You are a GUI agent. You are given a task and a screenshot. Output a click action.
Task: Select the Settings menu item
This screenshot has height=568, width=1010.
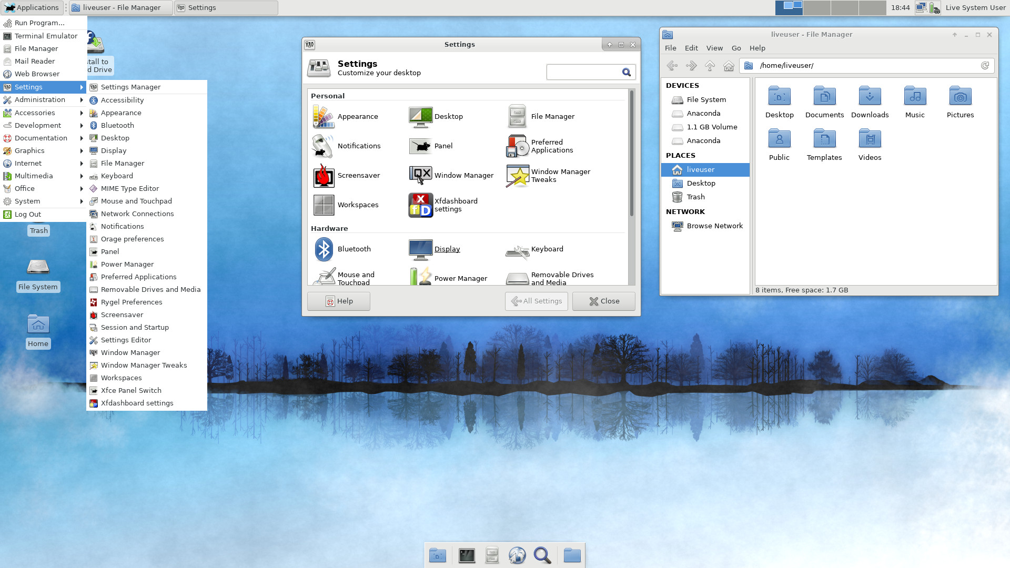tap(28, 87)
